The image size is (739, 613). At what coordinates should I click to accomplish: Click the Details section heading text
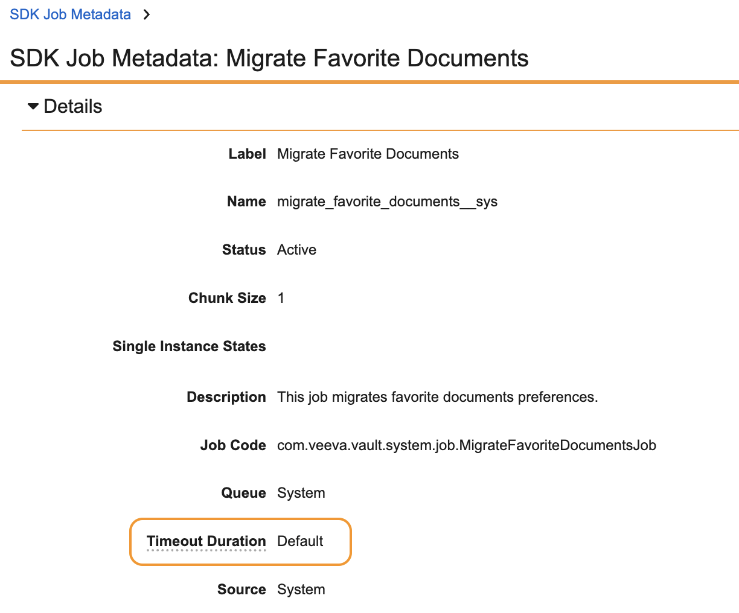click(73, 107)
